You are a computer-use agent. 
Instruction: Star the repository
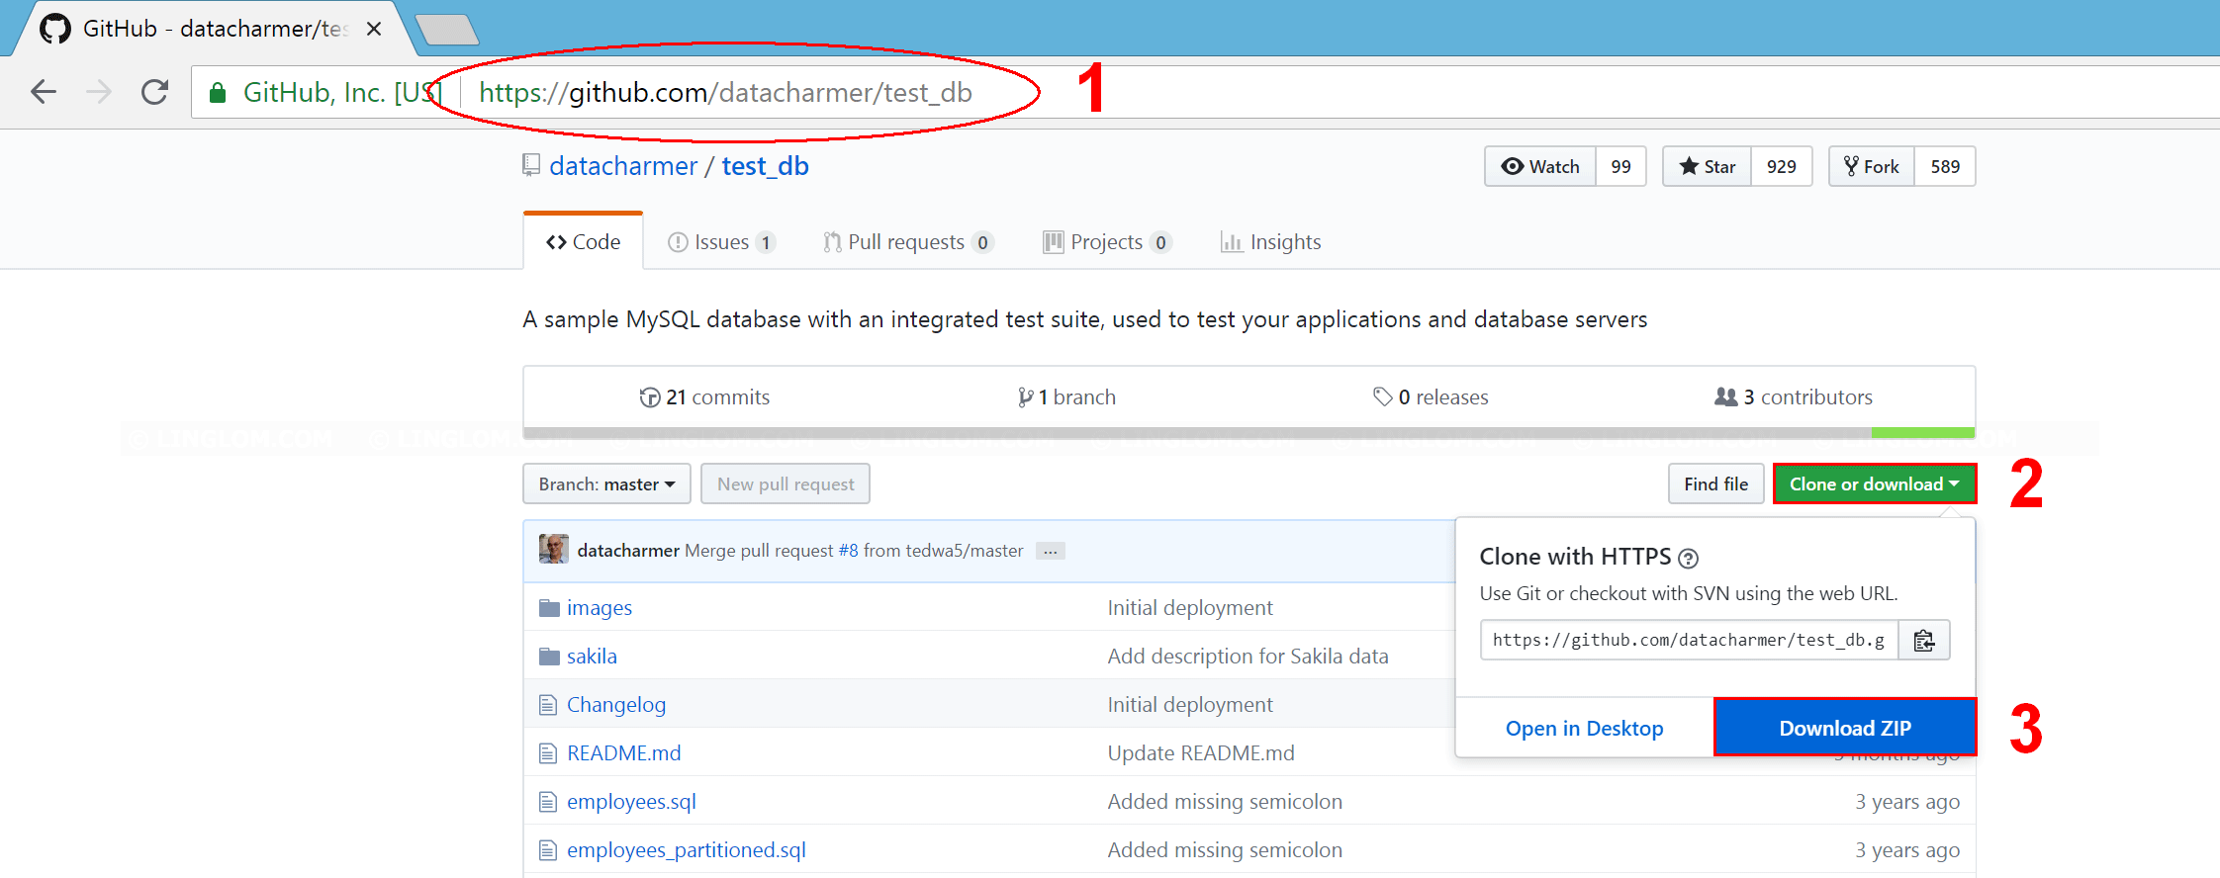coord(1708,166)
